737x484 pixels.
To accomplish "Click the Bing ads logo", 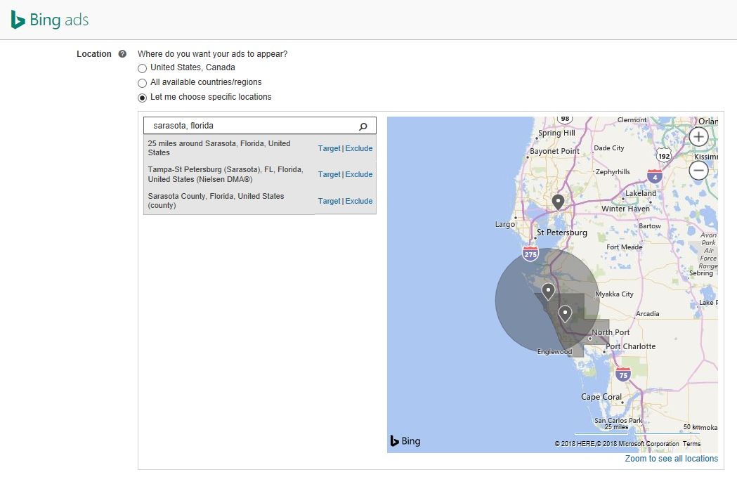I will [50, 20].
